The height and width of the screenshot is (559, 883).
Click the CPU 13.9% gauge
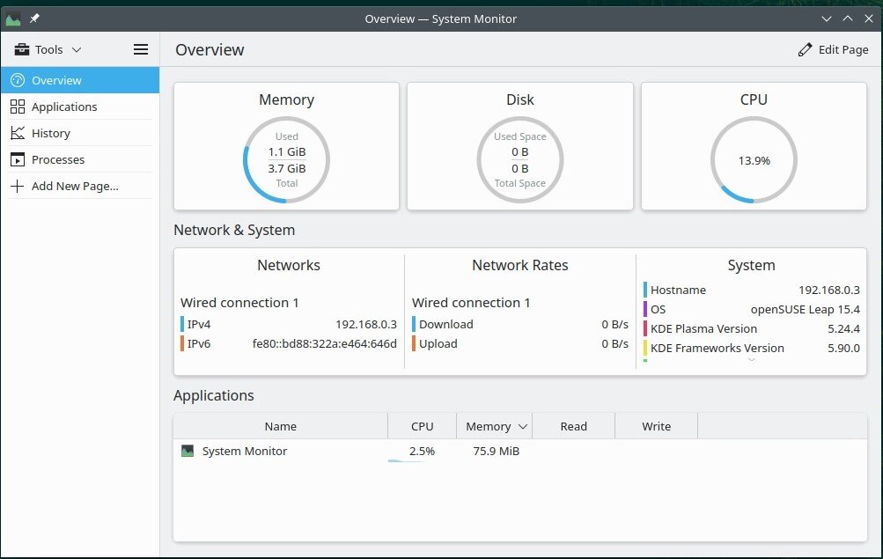tap(754, 160)
